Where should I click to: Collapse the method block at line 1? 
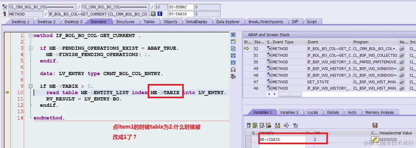30,36
